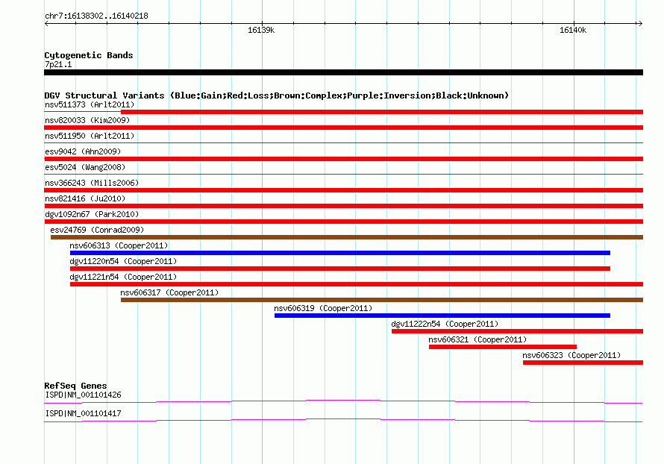Click the thin red line of nsv511950
Image resolution: width=664 pixels, height=464 pixels.
click(x=343, y=143)
